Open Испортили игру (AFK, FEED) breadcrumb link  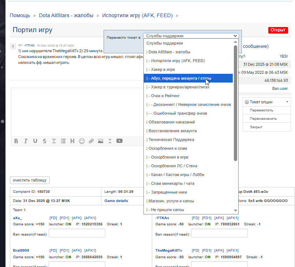137,15
